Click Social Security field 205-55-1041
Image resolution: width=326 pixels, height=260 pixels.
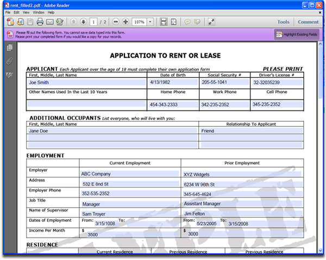225,82
